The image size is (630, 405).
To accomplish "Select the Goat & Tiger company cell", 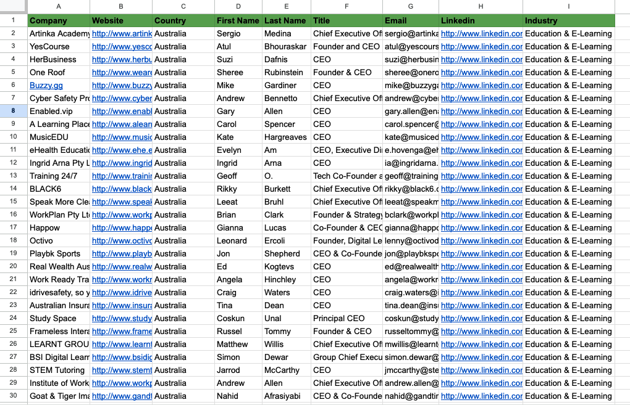I will [59, 396].
